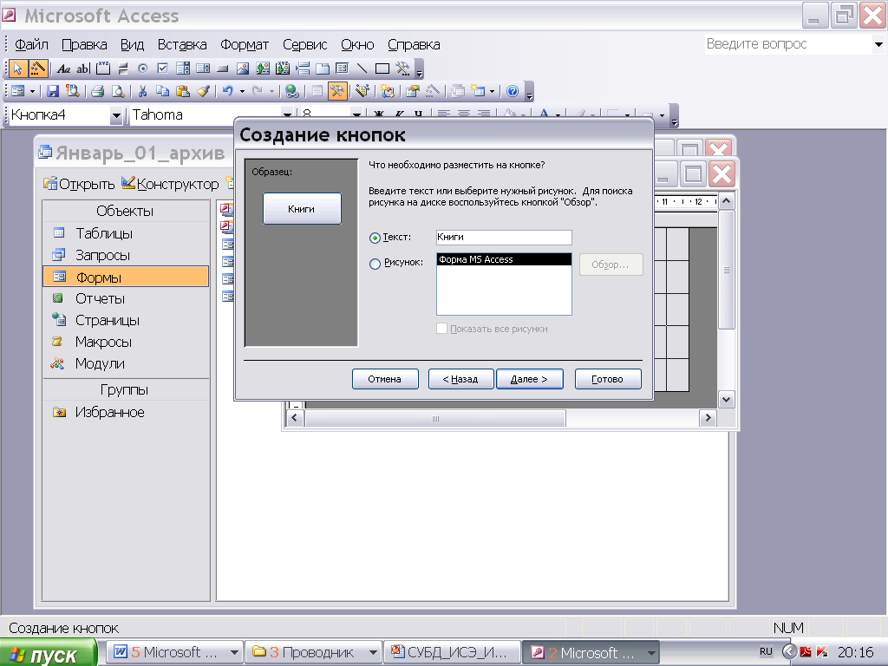The width and height of the screenshot is (888, 666).
Task: Click the form's vertical scroll down arrow
Action: tap(726, 400)
